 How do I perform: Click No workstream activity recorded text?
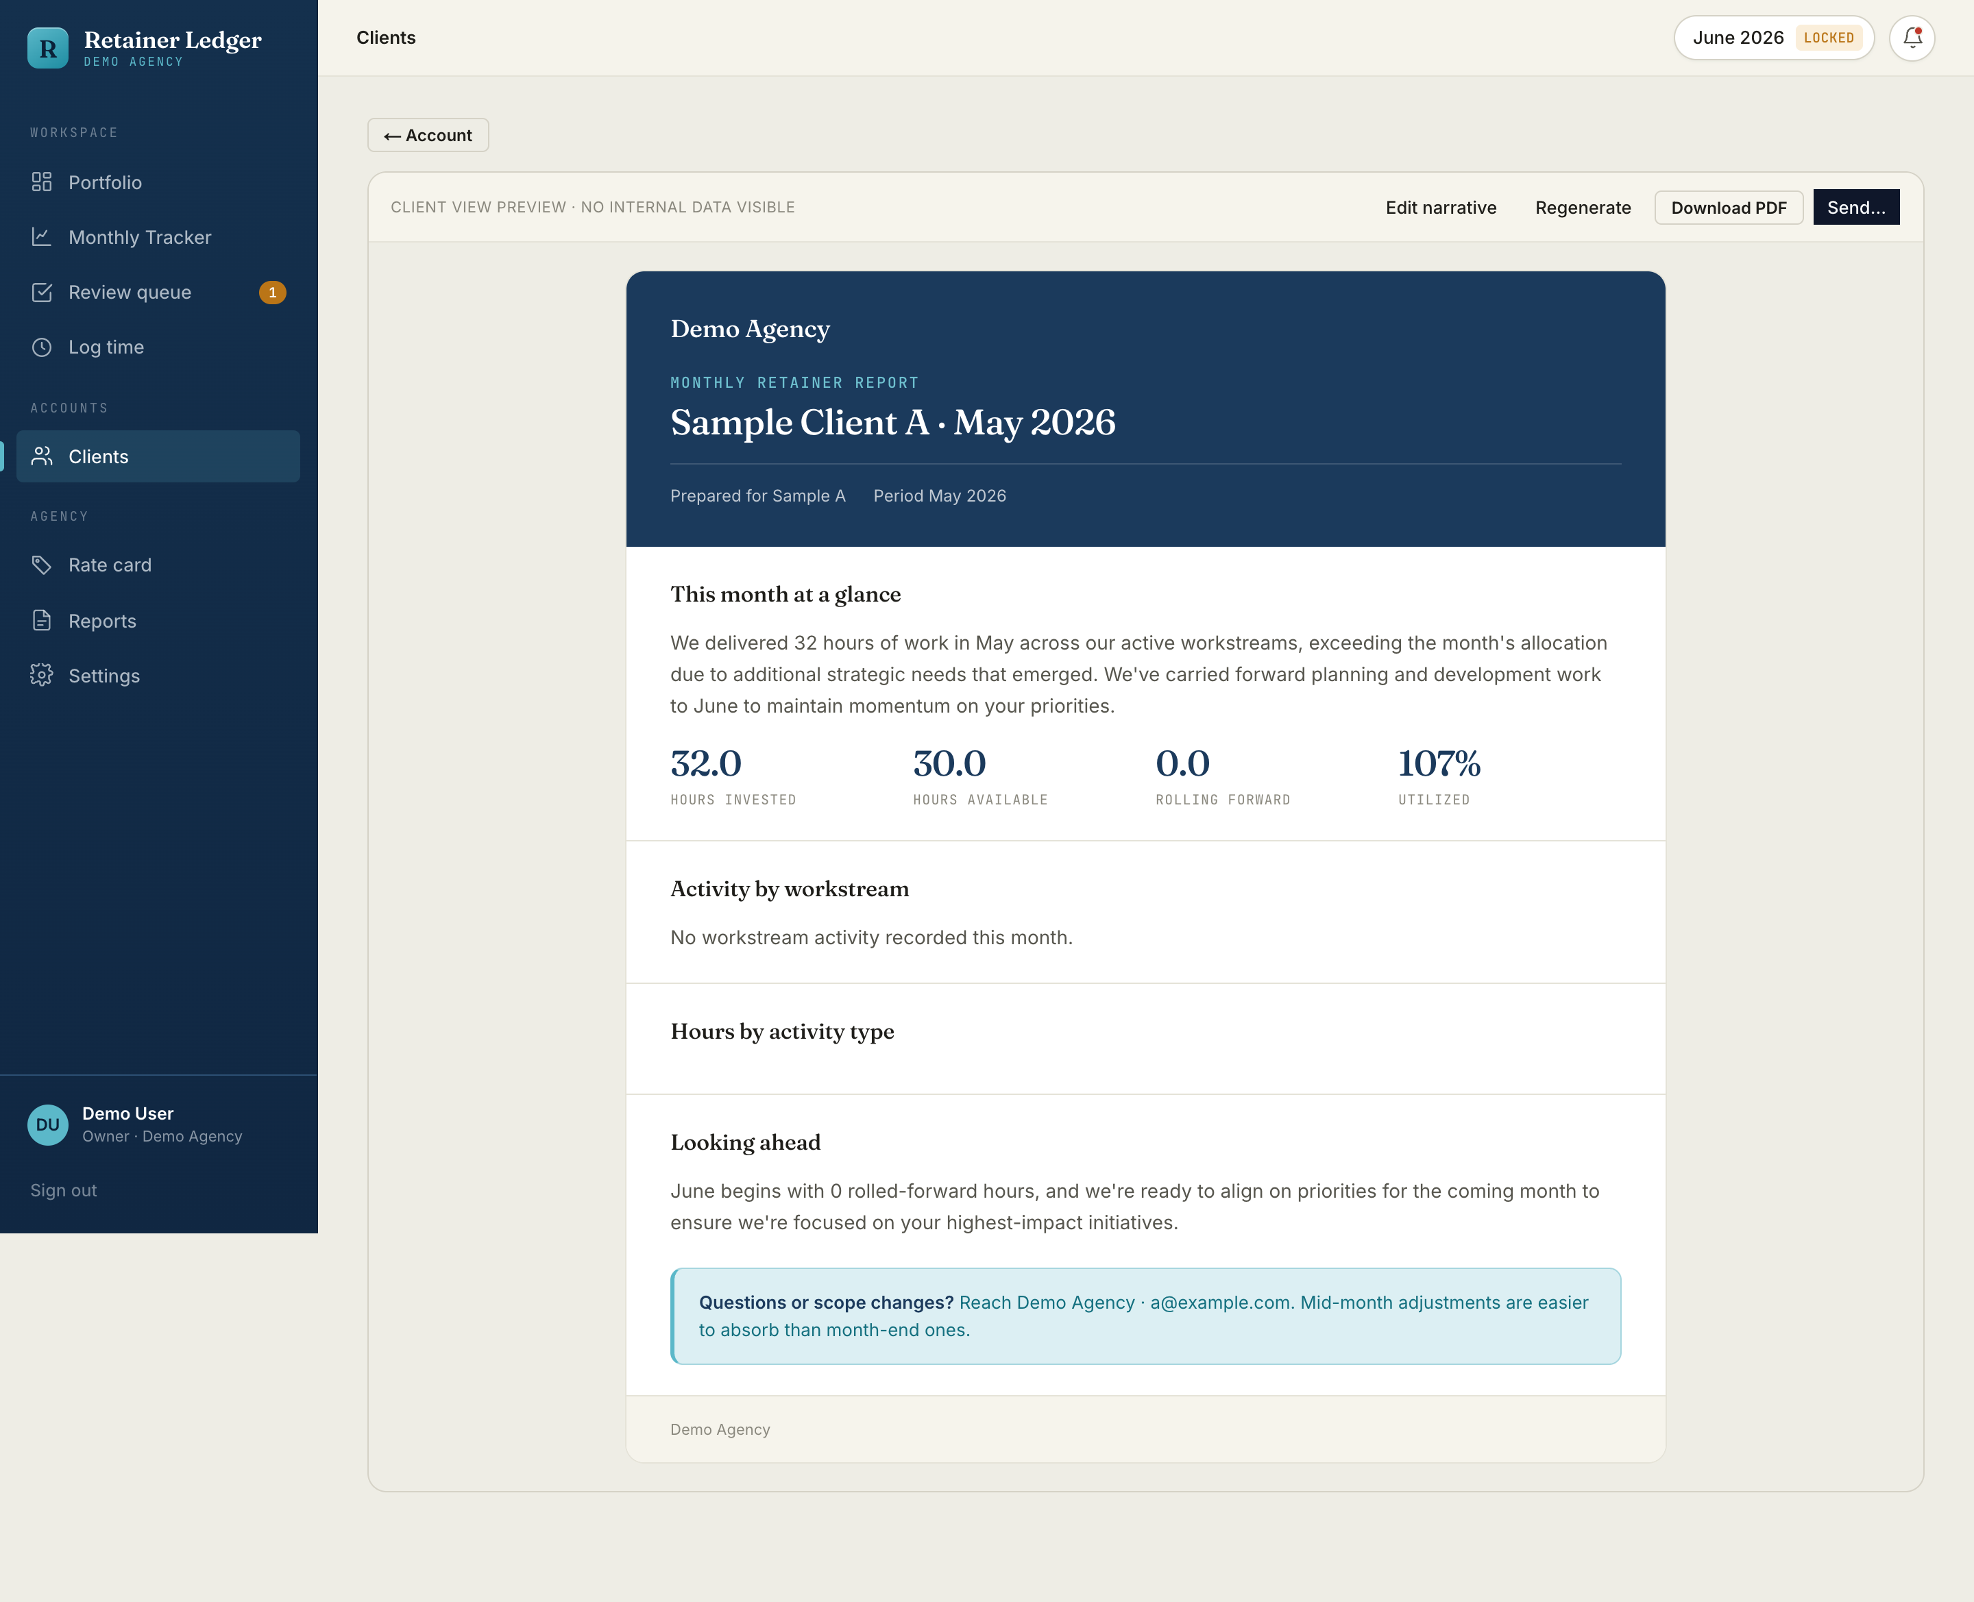(x=871, y=937)
